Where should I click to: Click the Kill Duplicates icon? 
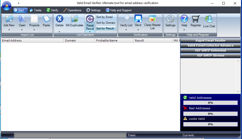74,19
